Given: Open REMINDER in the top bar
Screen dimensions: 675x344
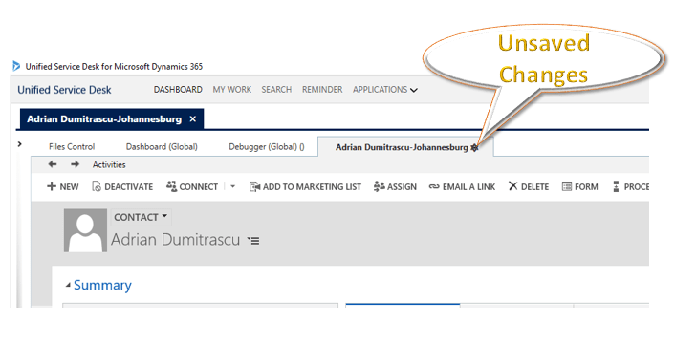Looking at the screenshot, I should point(322,90).
